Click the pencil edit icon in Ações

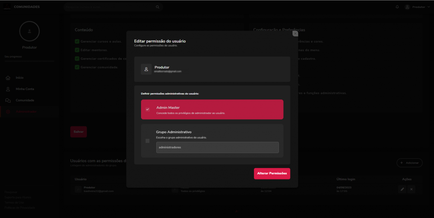[402, 189]
